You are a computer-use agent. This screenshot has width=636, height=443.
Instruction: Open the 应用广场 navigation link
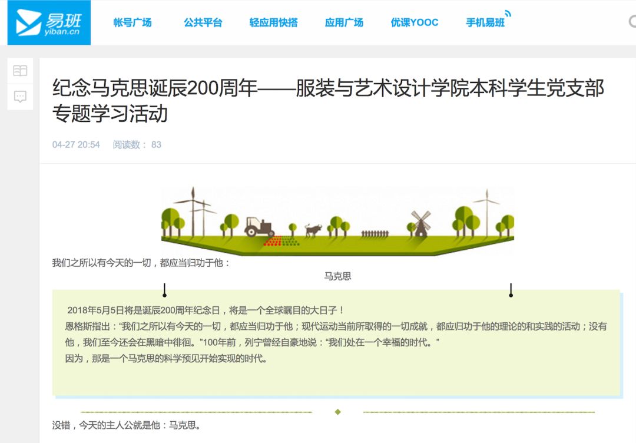(x=344, y=23)
